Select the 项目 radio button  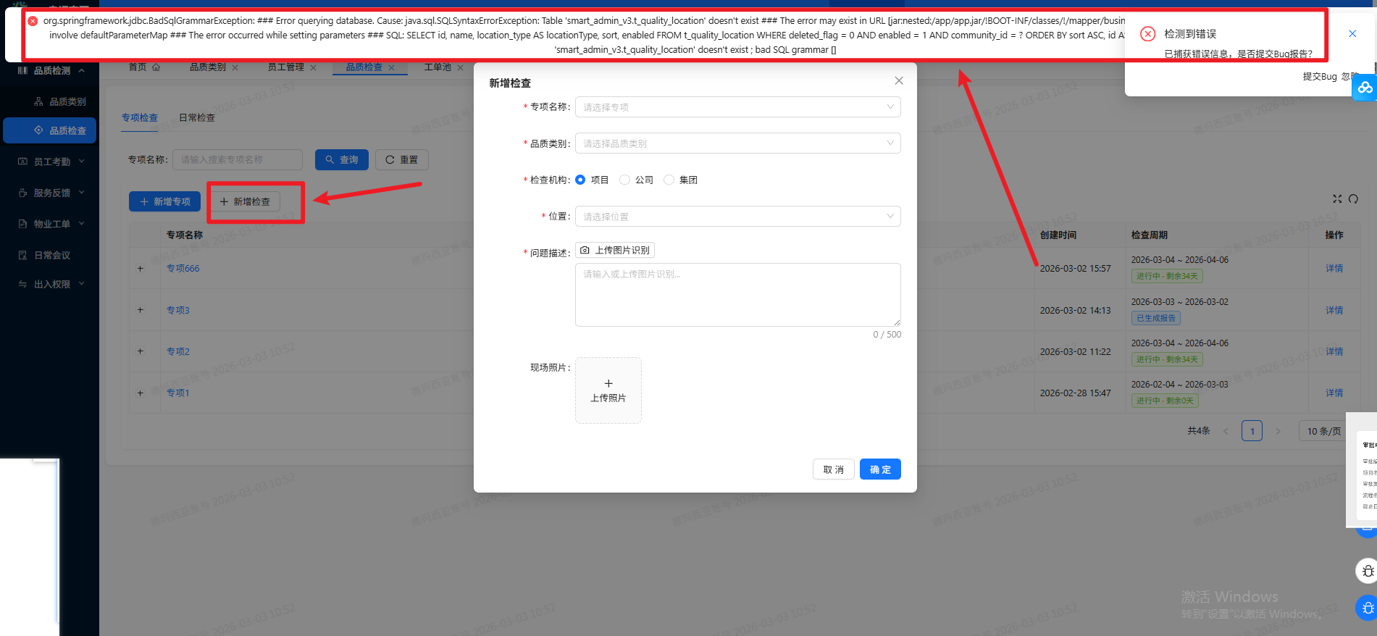coord(580,180)
